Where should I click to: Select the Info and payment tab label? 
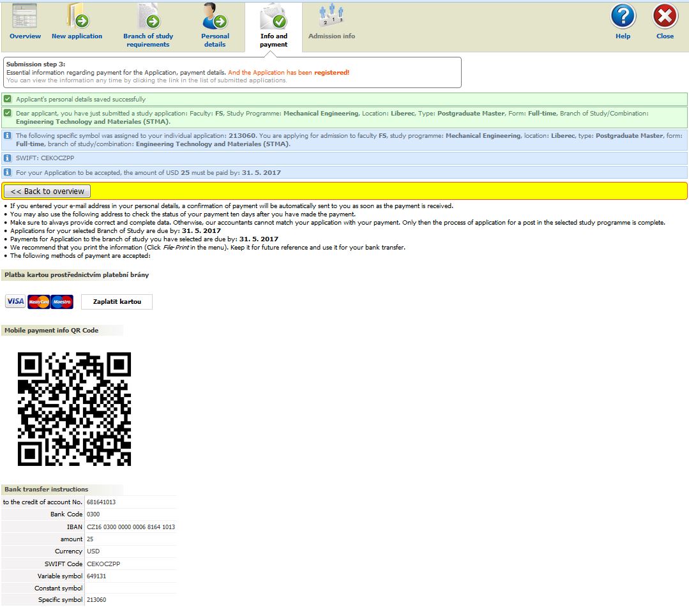pyautogui.click(x=274, y=40)
